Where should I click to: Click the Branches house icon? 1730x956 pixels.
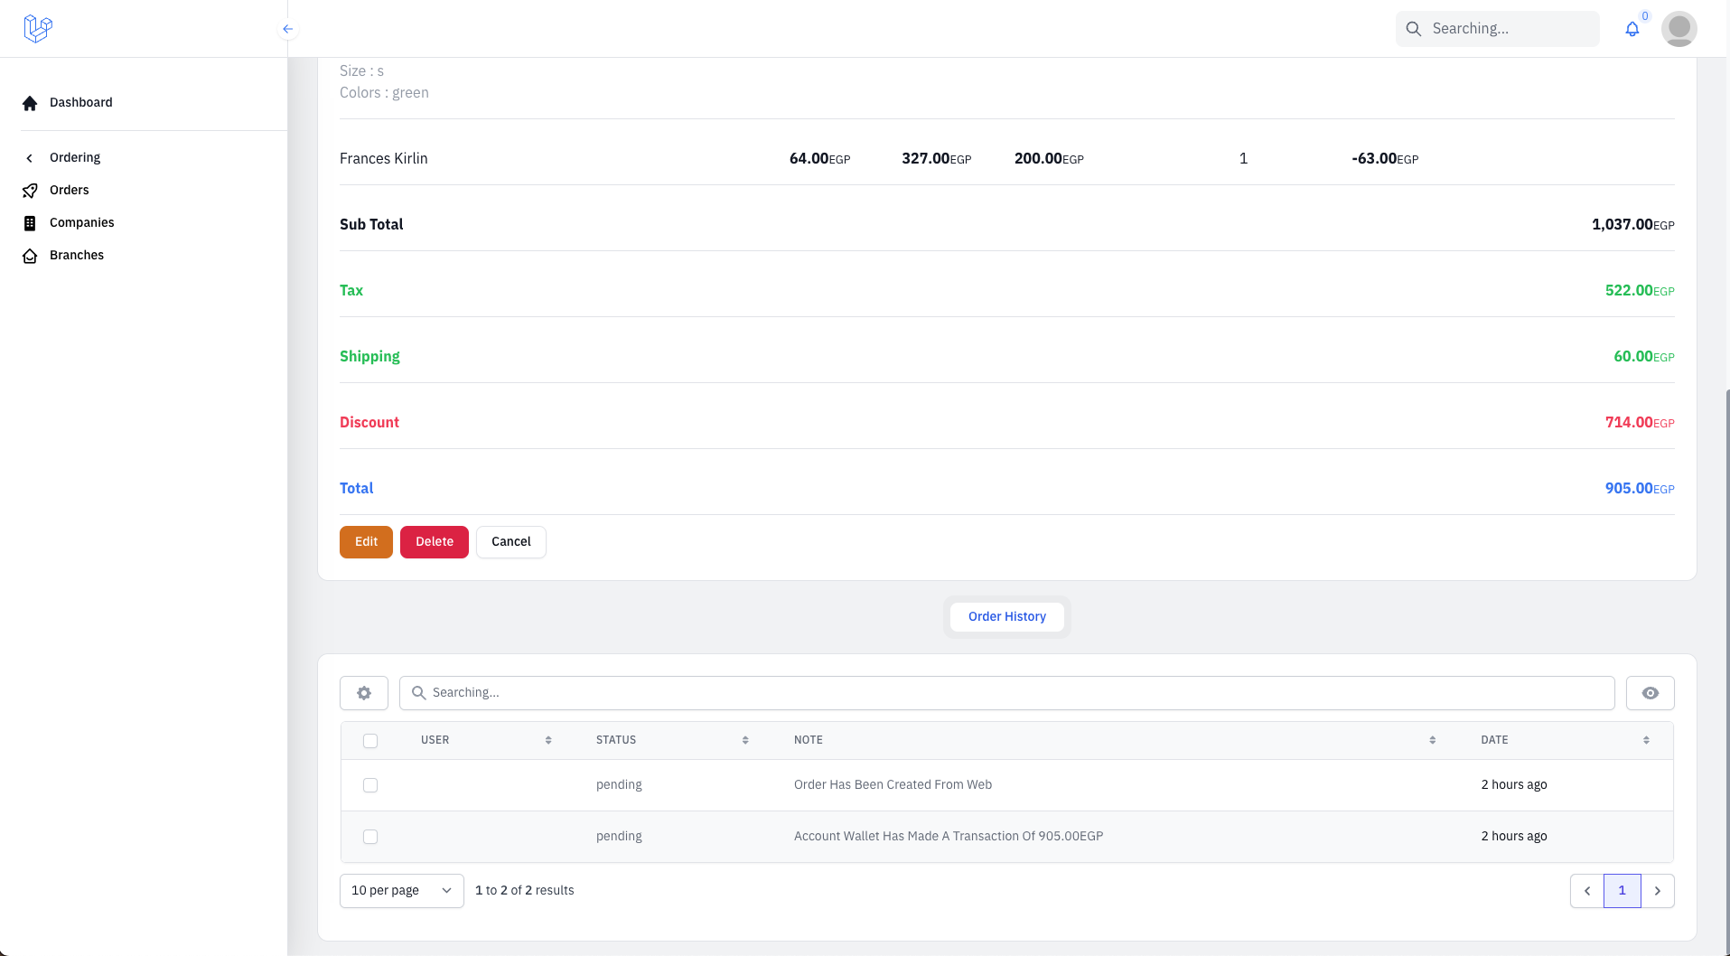pos(30,256)
